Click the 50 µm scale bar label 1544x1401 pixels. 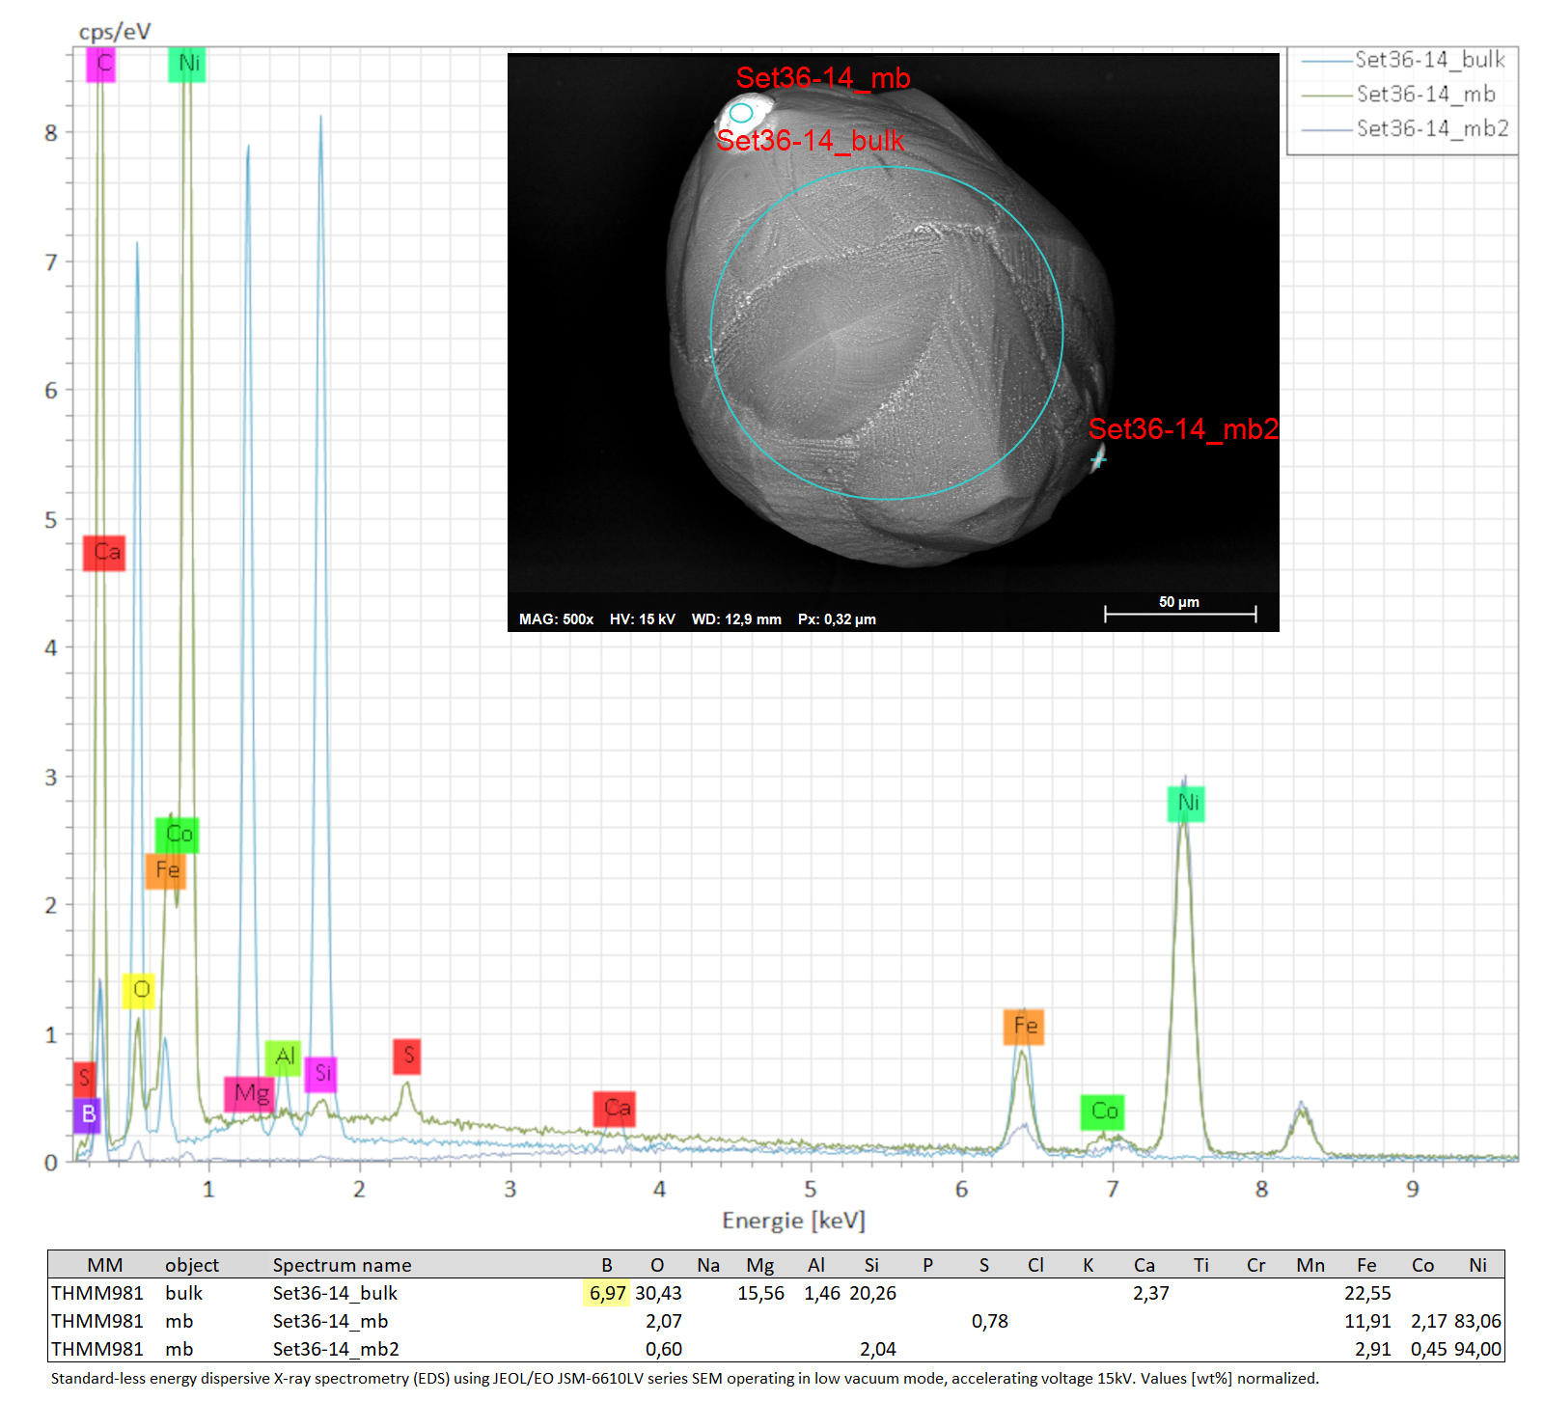coord(1179,602)
